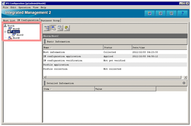Select HostB in the configuration tree

16,29
